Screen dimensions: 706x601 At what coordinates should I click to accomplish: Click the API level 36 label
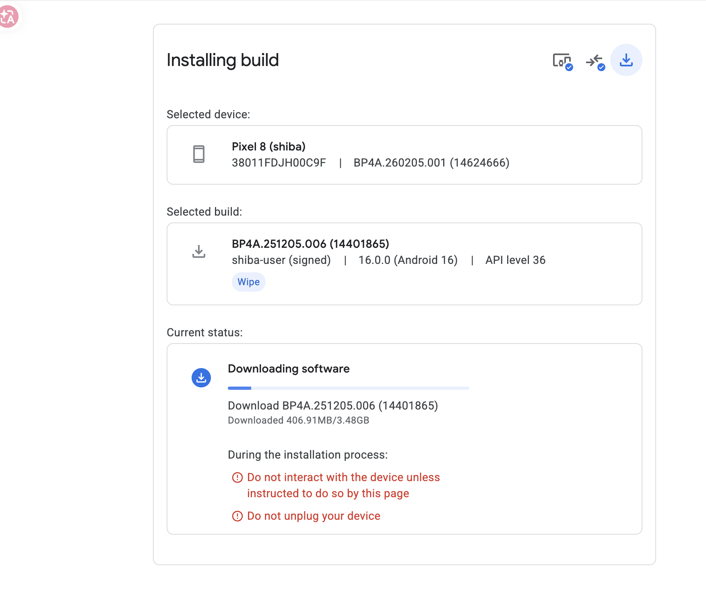515,260
